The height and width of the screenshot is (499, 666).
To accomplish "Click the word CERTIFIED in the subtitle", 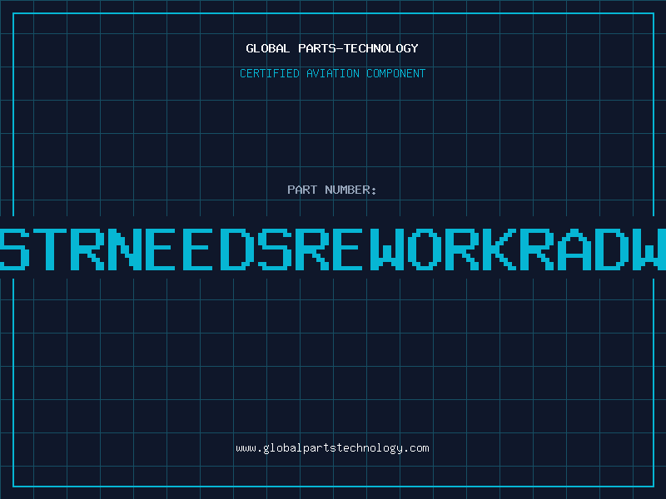I will (x=269, y=73).
